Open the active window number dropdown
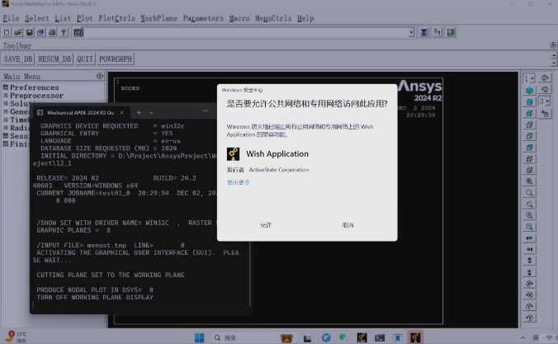The height and width of the screenshot is (344, 558). click(532, 78)
